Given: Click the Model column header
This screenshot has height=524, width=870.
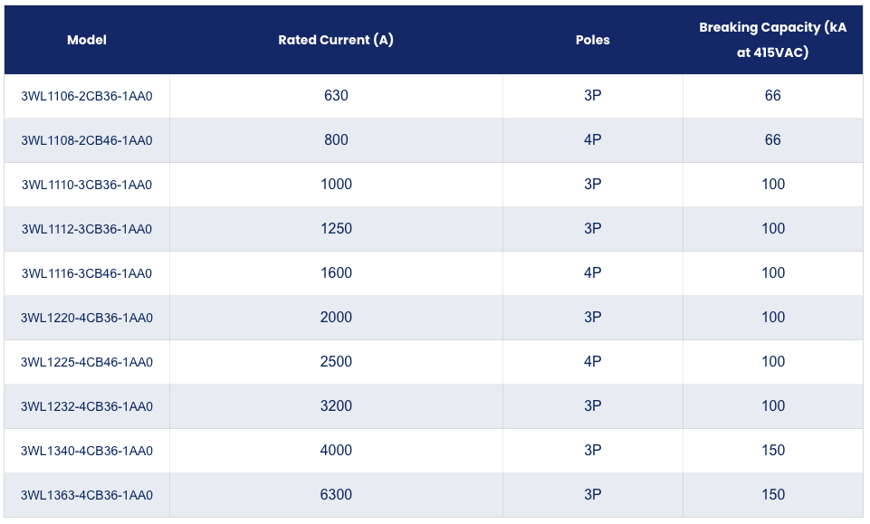Looking at the screenshot, I should (87, 40).
